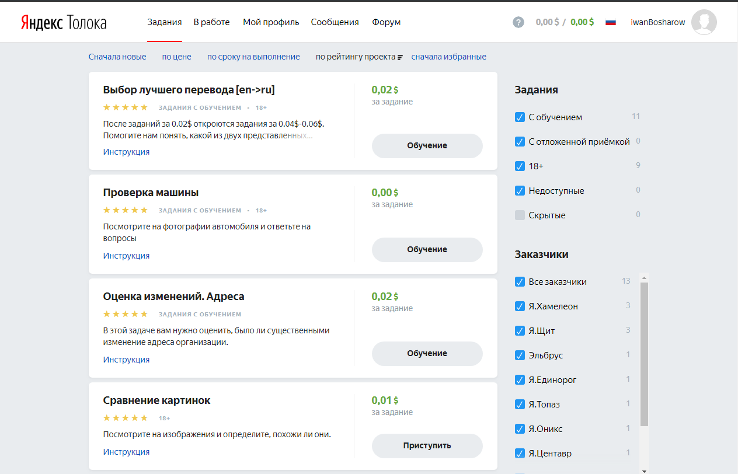This screenshot has width=738, height=474.
Task: Open the Сообщения tab
Action: tap(335, 22)
